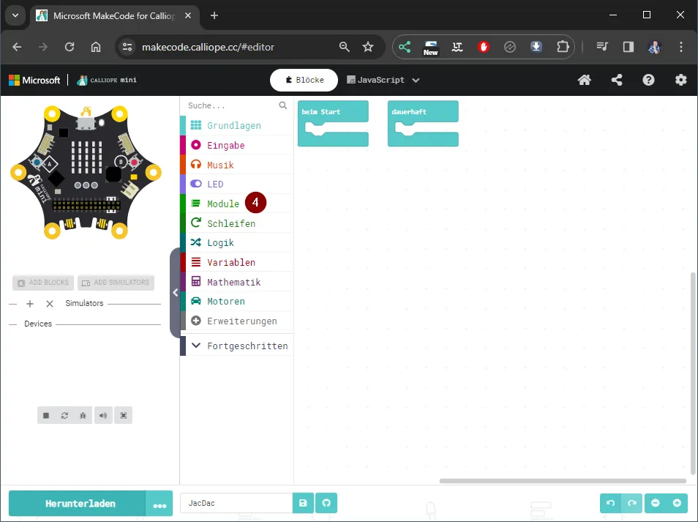
Task: Open the GitHub repository options
Action: [326, 503]
